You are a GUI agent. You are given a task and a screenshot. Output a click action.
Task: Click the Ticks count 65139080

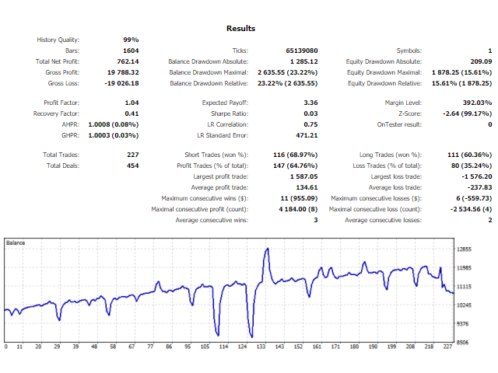click(301, 51)
